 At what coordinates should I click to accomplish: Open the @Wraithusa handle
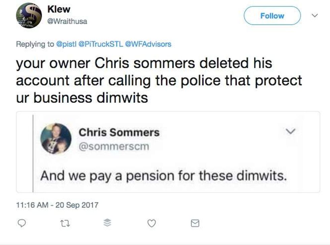[67, 21]
